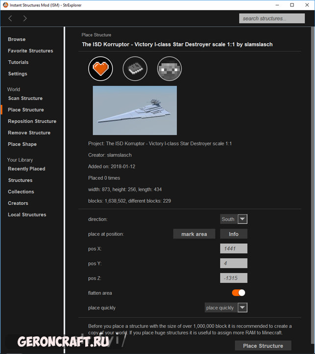315x354 pixels.
Task: Click the 'Added on: 2018-01-12' text
Action: click(x=112, y=166)
